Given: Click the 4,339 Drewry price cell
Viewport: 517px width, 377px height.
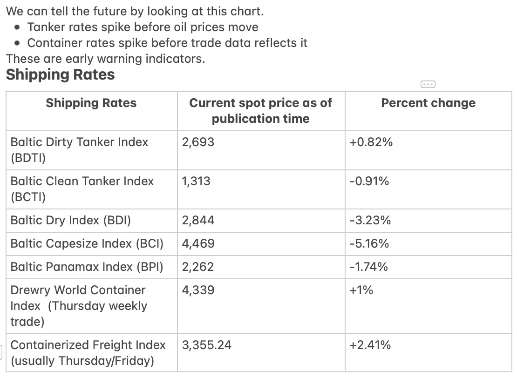Looking at the screenshot, I should click(261, 306).
